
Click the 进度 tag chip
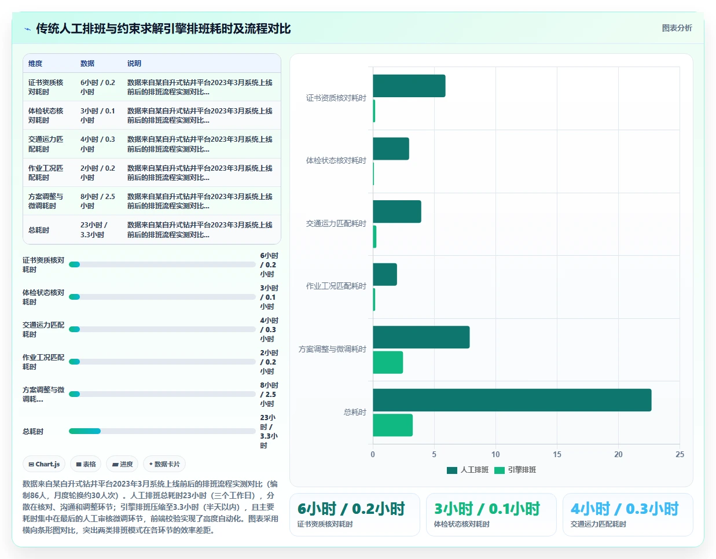click(x=122, y=464)
